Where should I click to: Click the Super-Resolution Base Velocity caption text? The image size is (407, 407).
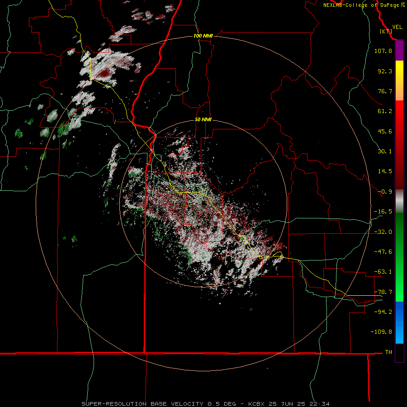click(x=206, y=404)
